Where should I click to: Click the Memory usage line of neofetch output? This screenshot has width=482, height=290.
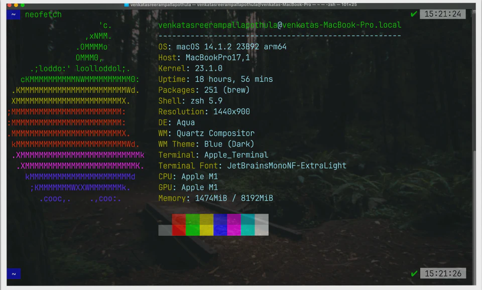[x=216, y=198]
